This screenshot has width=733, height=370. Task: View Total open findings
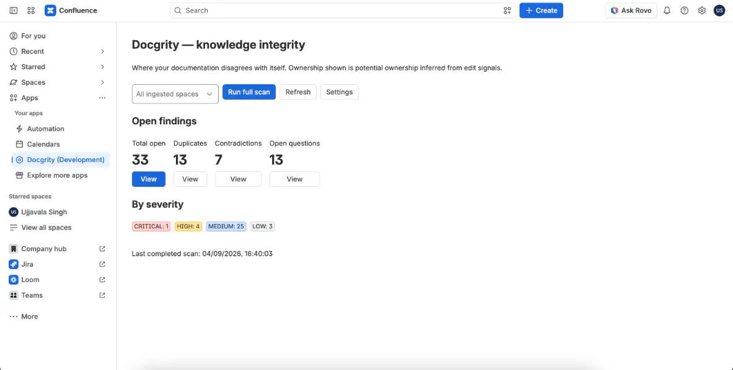tap(149, 179)
